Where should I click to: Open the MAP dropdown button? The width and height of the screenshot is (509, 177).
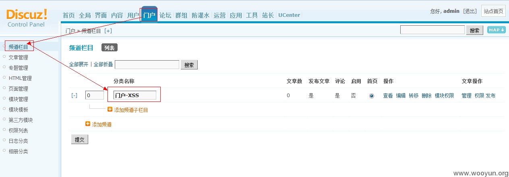click(x=496, y=30)
